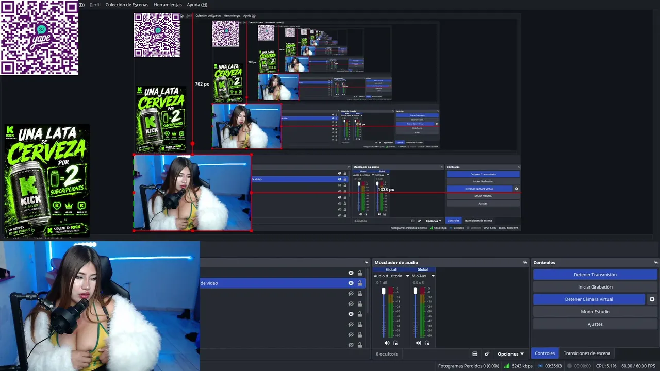Viewport: 660px width, 371px height.
Task: Open the Ayuda (H) menu
Action: 197,5
